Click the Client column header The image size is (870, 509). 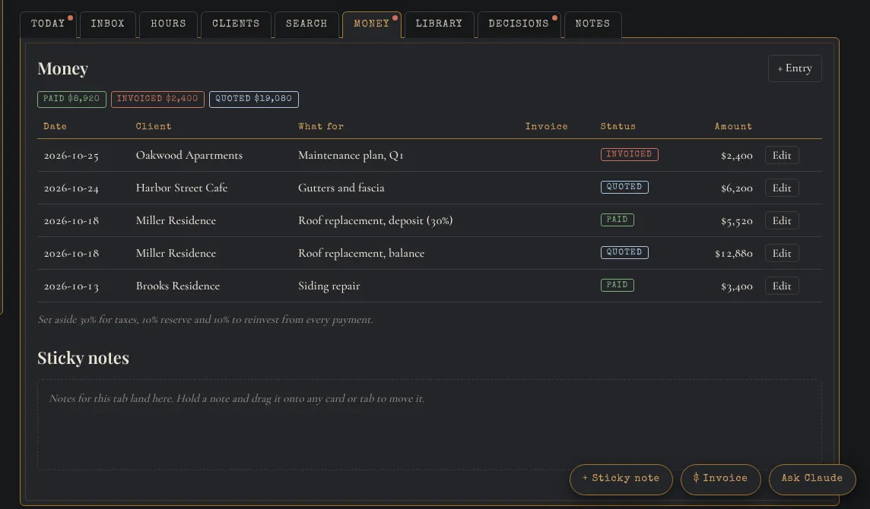point(154,126)
